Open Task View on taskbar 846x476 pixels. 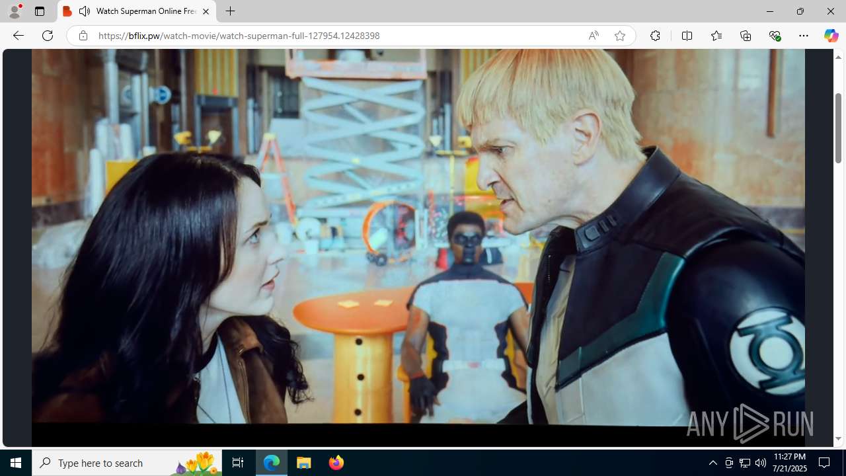(238, 463)
